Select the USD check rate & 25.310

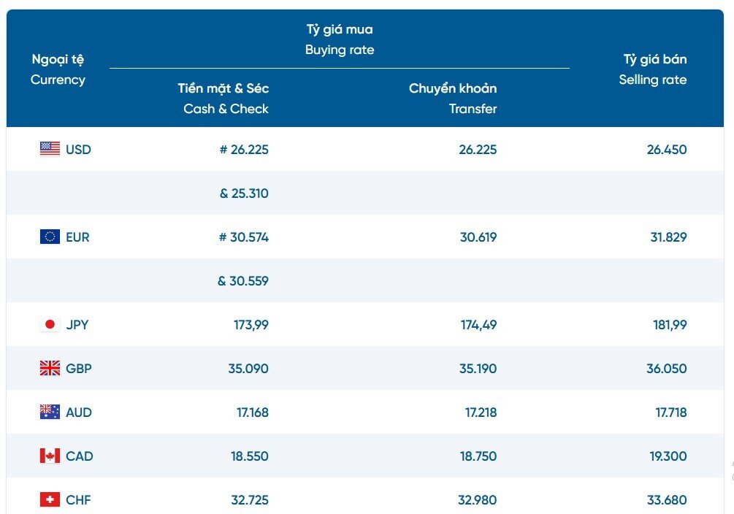[x=244, y=193]
